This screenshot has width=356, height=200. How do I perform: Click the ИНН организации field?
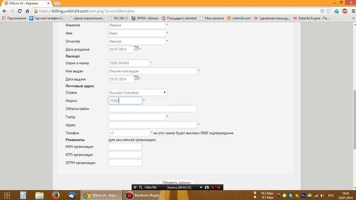125,147
